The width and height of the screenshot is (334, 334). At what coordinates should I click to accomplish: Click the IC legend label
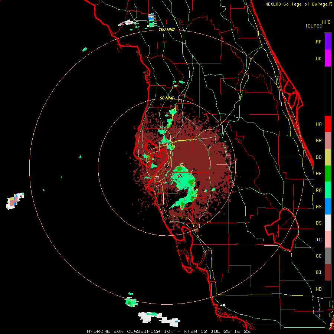coord(318,240)
